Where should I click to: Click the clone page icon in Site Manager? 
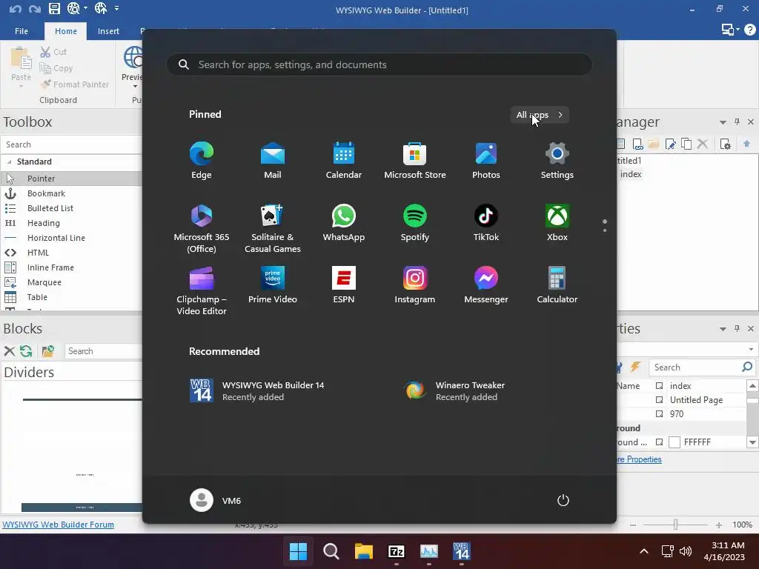tap(686, 144)
